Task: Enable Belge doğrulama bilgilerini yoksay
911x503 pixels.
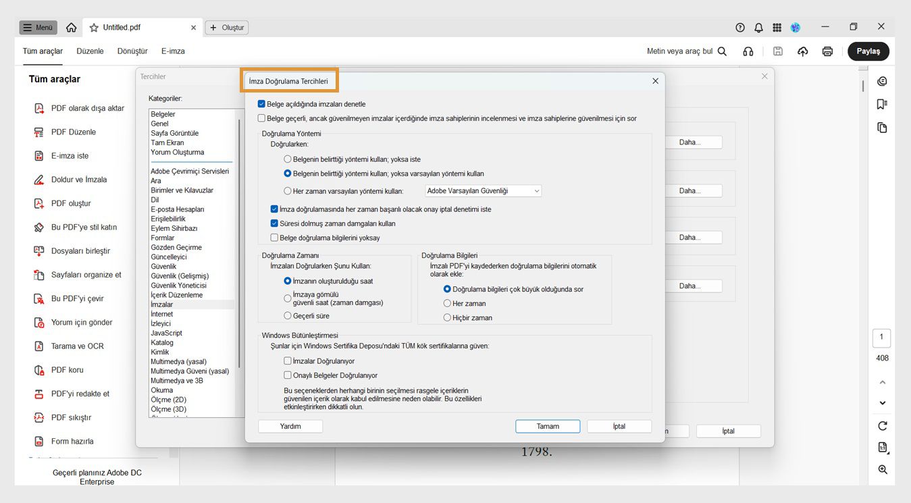Action: pyautogui.click(x=274, y=238)
